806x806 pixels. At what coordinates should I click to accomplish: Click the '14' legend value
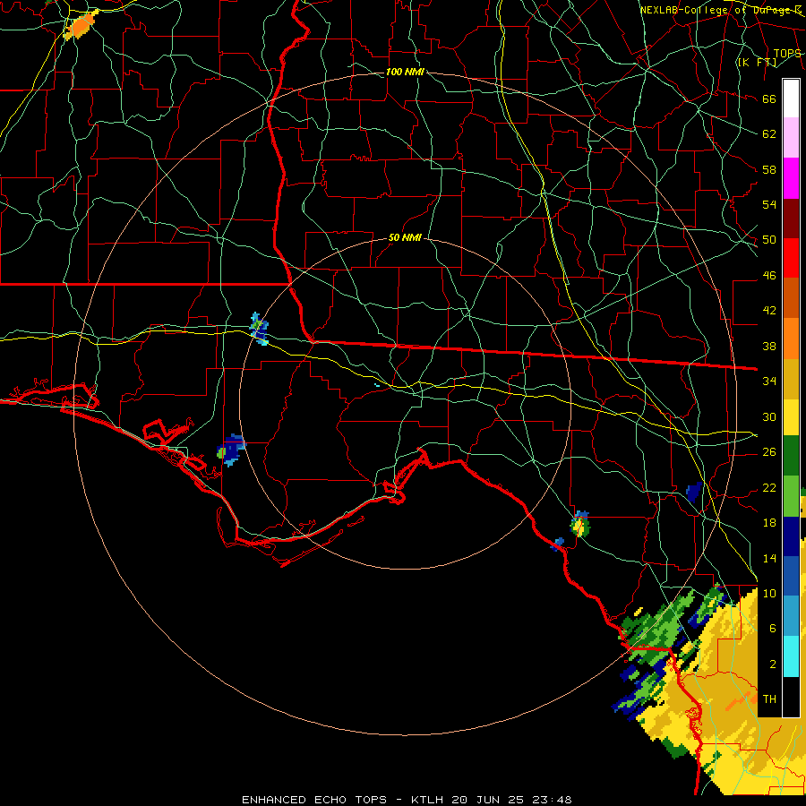(769, 558)
